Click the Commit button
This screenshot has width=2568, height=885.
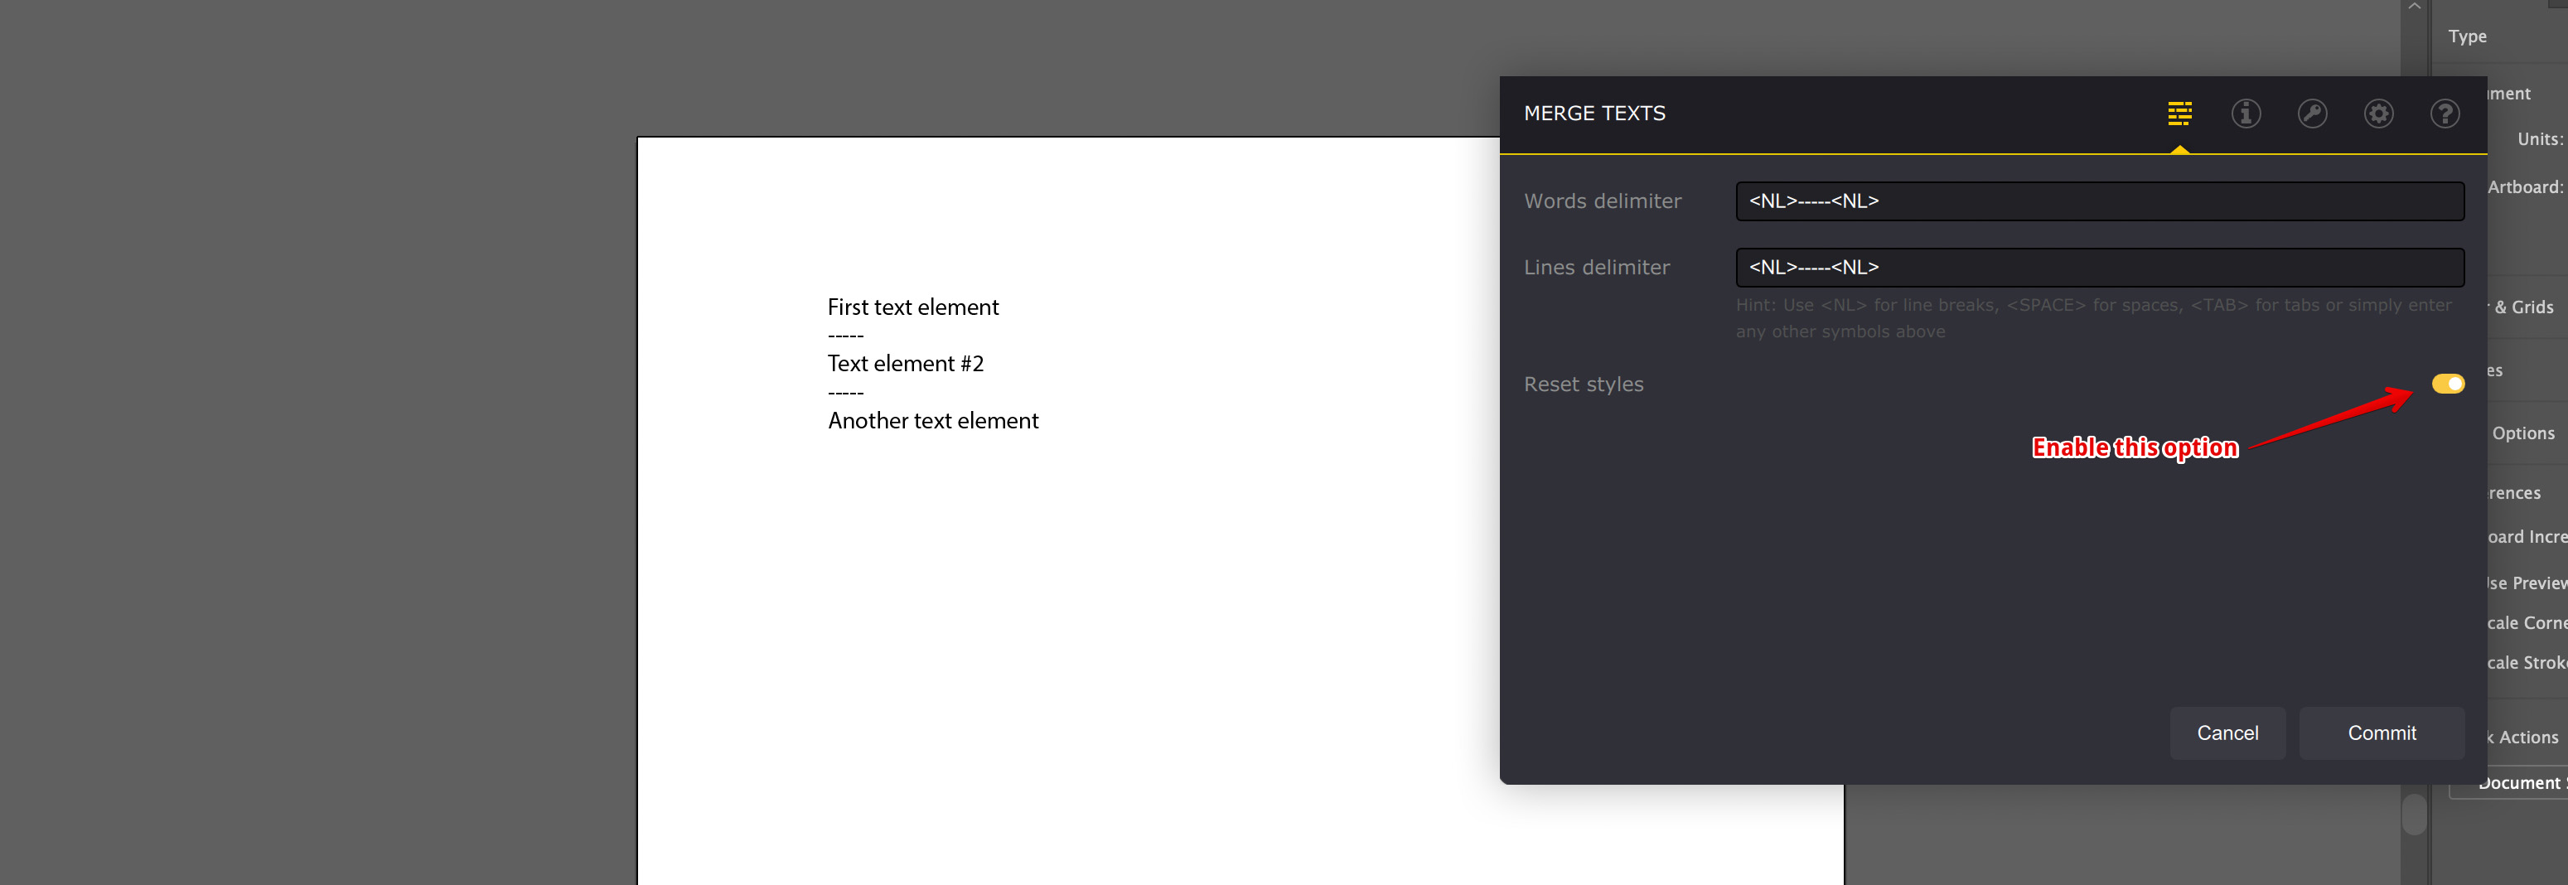(2382, 733)
